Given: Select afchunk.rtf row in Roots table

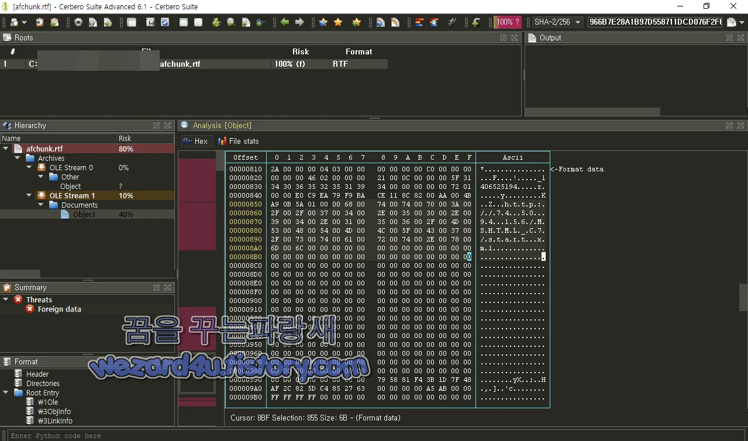Looking at the screenshot, I should pyautogui.click(x=194, y=64).
